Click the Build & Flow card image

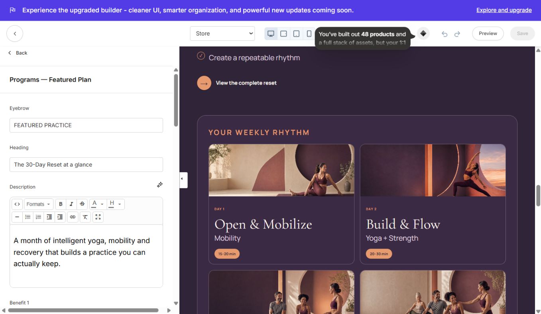(433, 170)
